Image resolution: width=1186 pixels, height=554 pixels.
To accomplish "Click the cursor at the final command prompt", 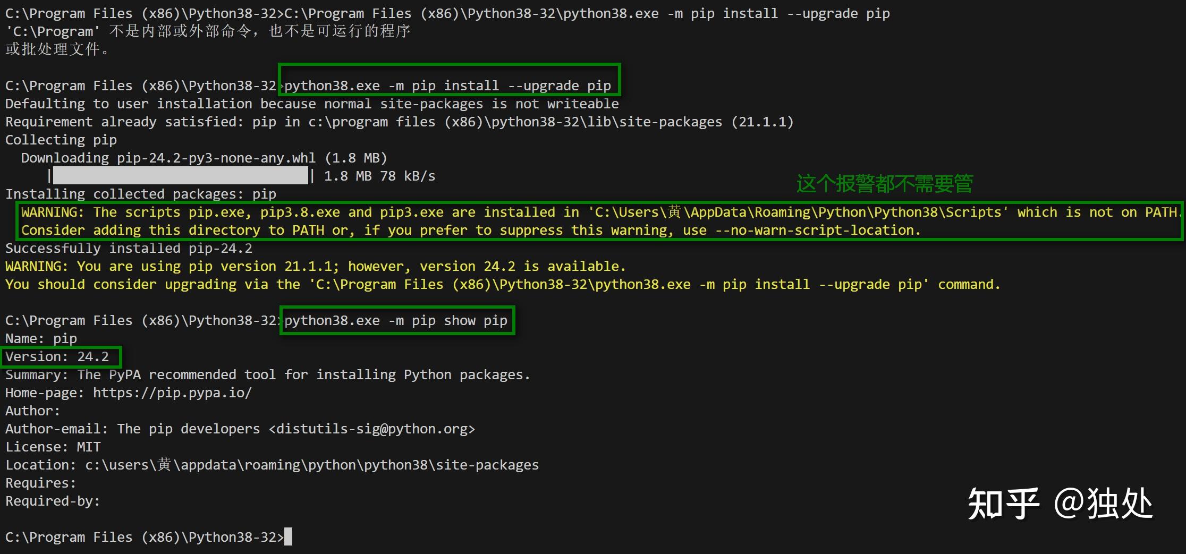I will tap(288, 537).
